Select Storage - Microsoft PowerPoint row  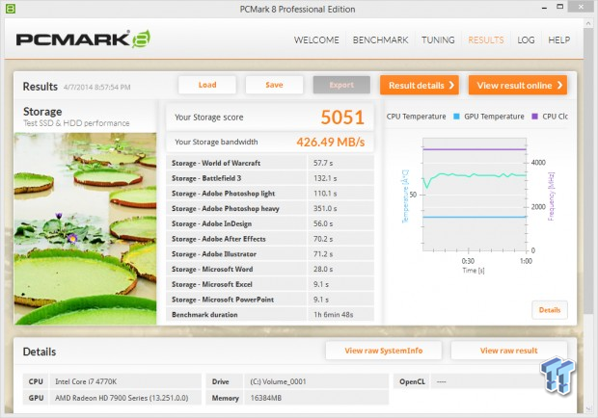tap(270, 300)
